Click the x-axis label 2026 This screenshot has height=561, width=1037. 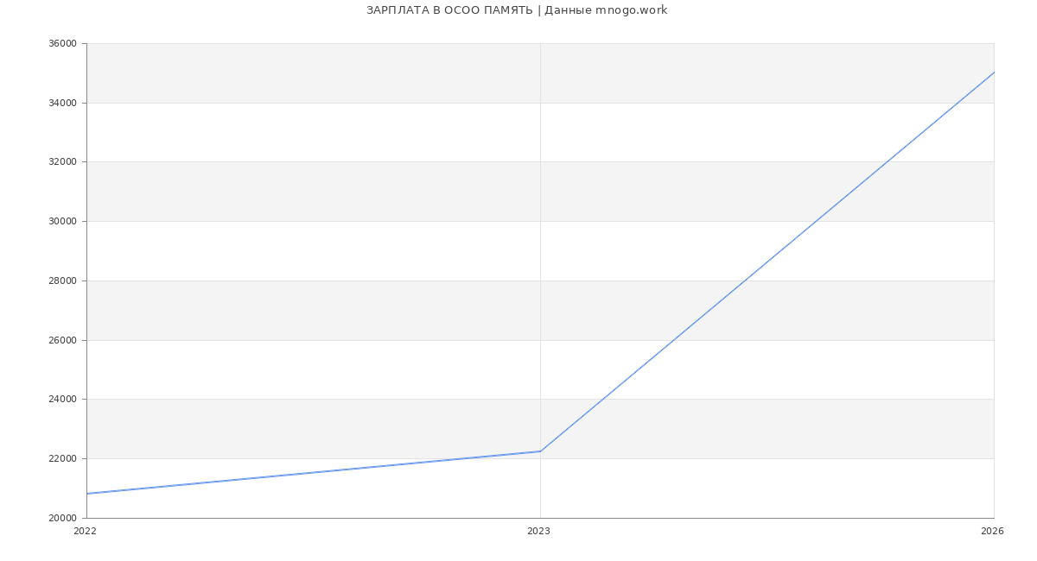pos(992,532)
